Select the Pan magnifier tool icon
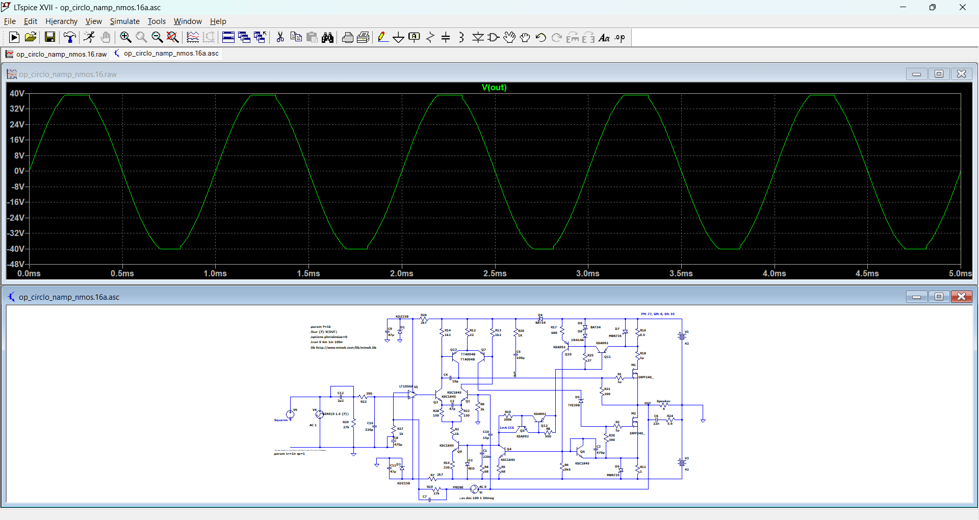Screen dimensions: 979x520 click(x=141, y=37)
